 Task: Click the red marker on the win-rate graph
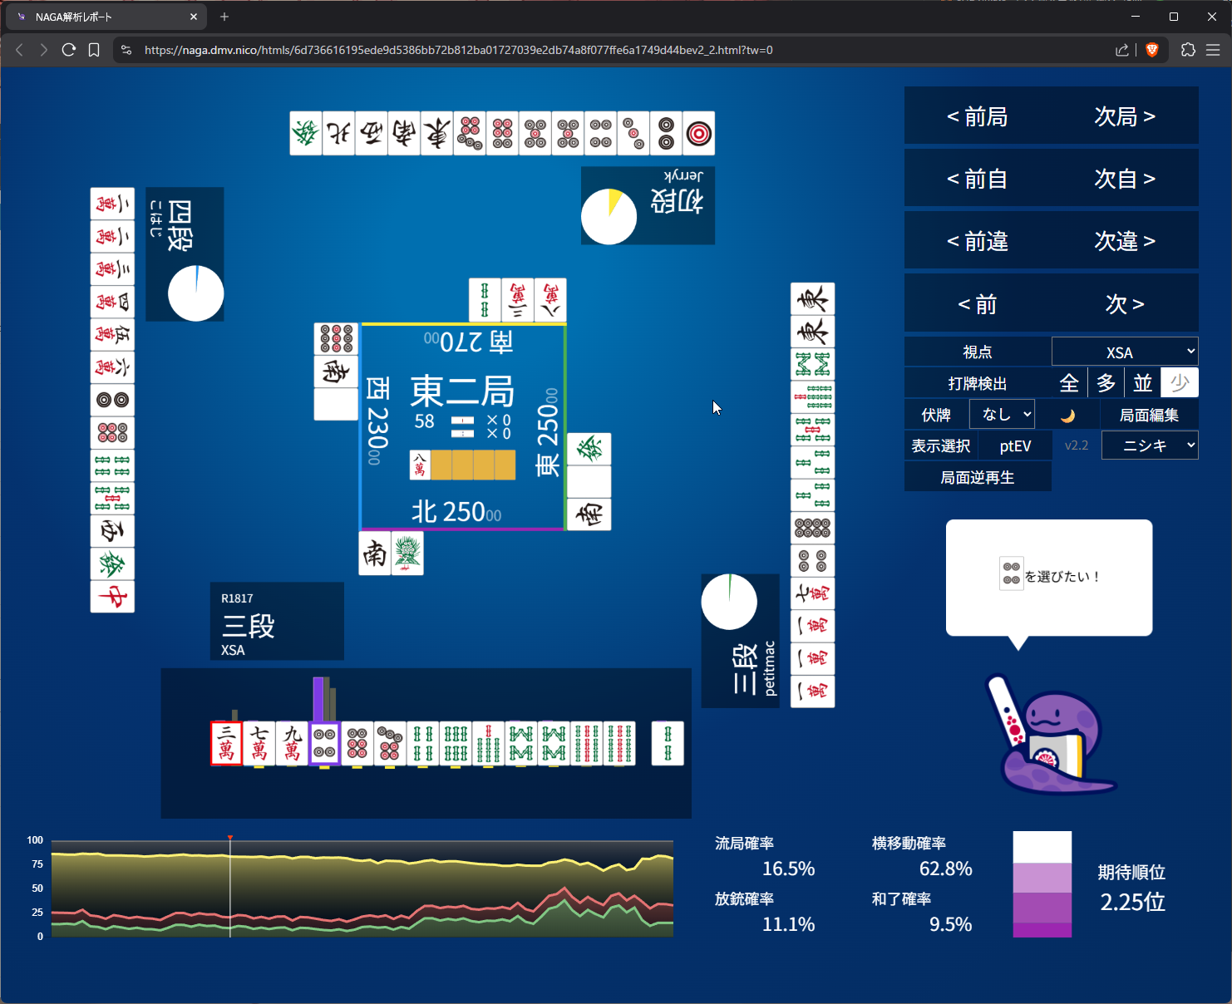coord(230,838)
